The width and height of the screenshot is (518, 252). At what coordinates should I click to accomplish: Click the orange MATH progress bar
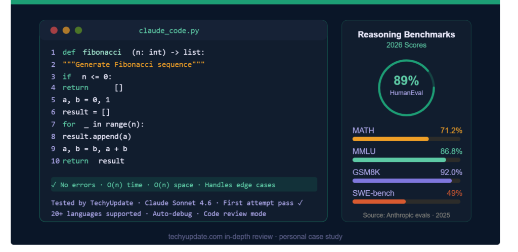pos(406,139)
